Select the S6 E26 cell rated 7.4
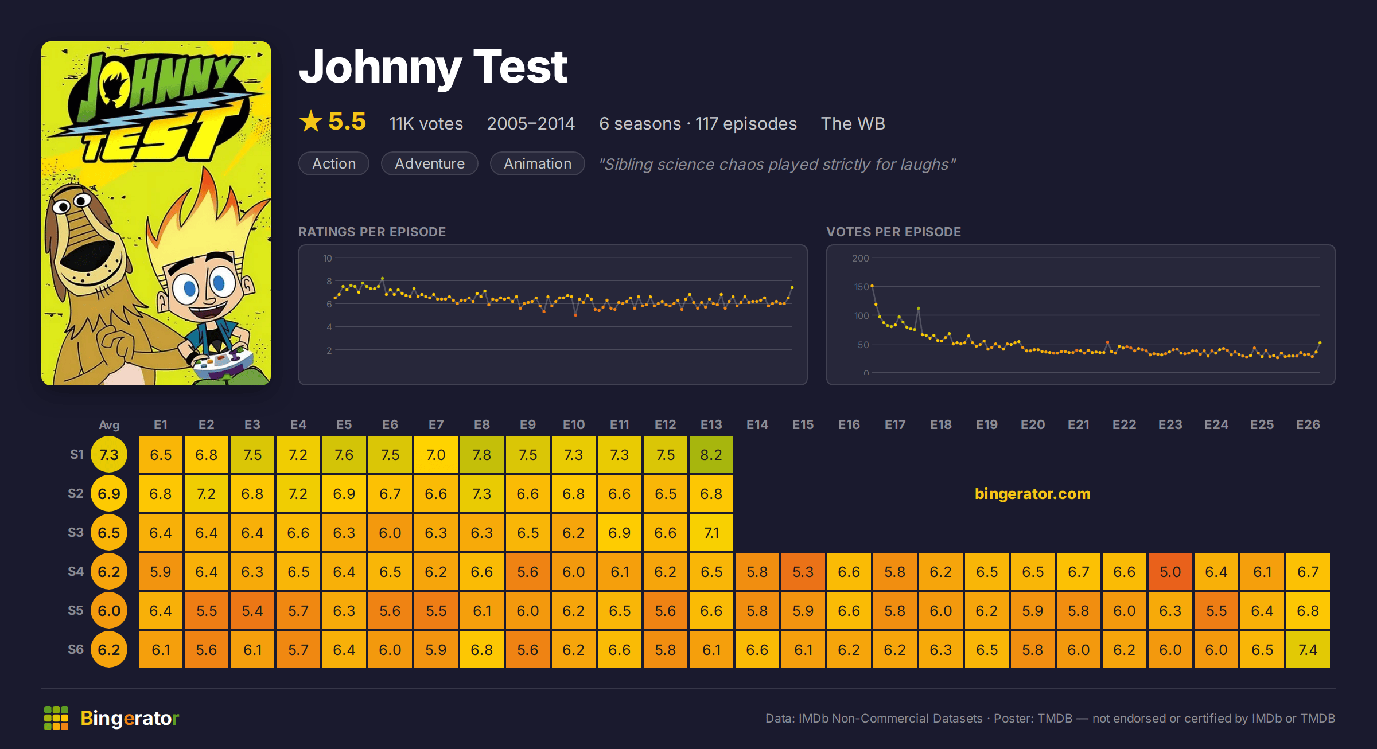Image resolution: width=1377 pixels, height=749 pixels. tap(1308, 650)
